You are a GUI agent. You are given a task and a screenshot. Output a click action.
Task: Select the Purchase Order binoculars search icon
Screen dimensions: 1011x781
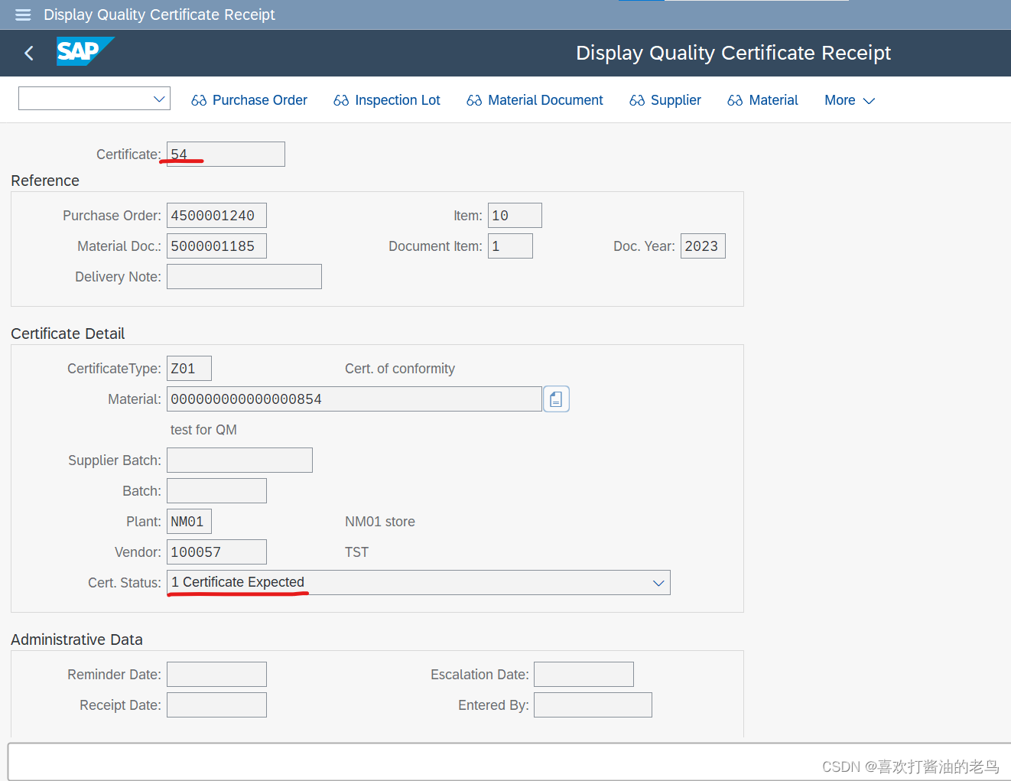coord(199,99)
